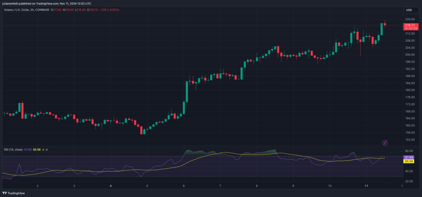Open the USD currency dropdown
This screenshot has width=422, height=197.
409,10
